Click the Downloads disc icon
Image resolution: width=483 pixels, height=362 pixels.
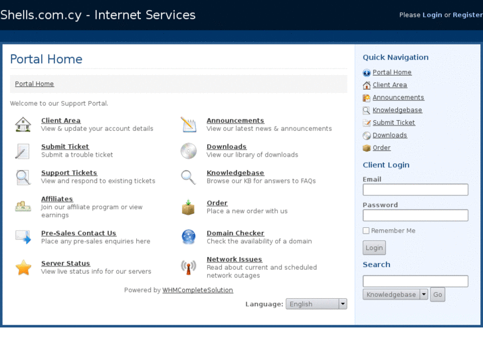pos(189,151)
